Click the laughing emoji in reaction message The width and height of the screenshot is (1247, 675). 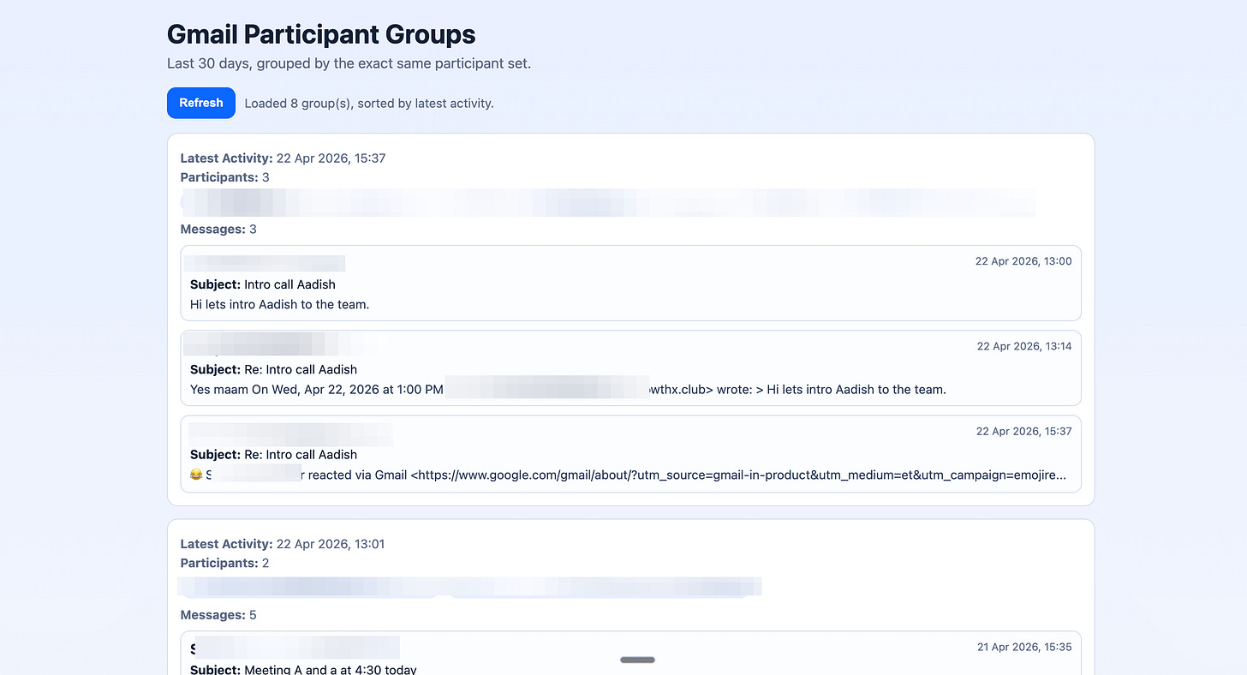(196, 475)
